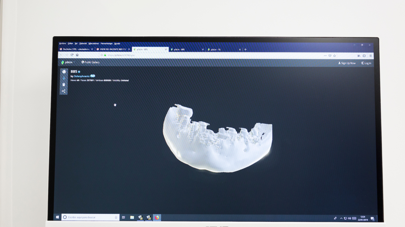Image resolution: width=405 pixels, height=227 pixels.
Task: Close the VISOR DEL PACIENTE tab
Action: point(129,49)
